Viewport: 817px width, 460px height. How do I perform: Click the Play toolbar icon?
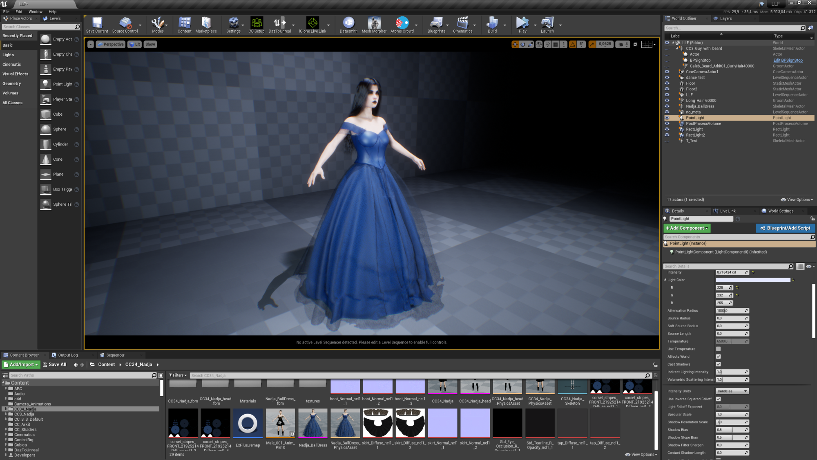coord(522,25)
